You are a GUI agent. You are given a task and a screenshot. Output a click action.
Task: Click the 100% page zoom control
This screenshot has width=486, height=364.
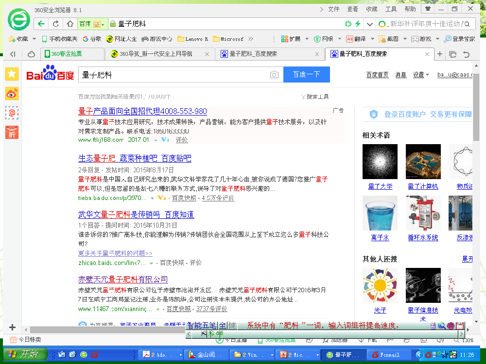click(x=464, y=340)
